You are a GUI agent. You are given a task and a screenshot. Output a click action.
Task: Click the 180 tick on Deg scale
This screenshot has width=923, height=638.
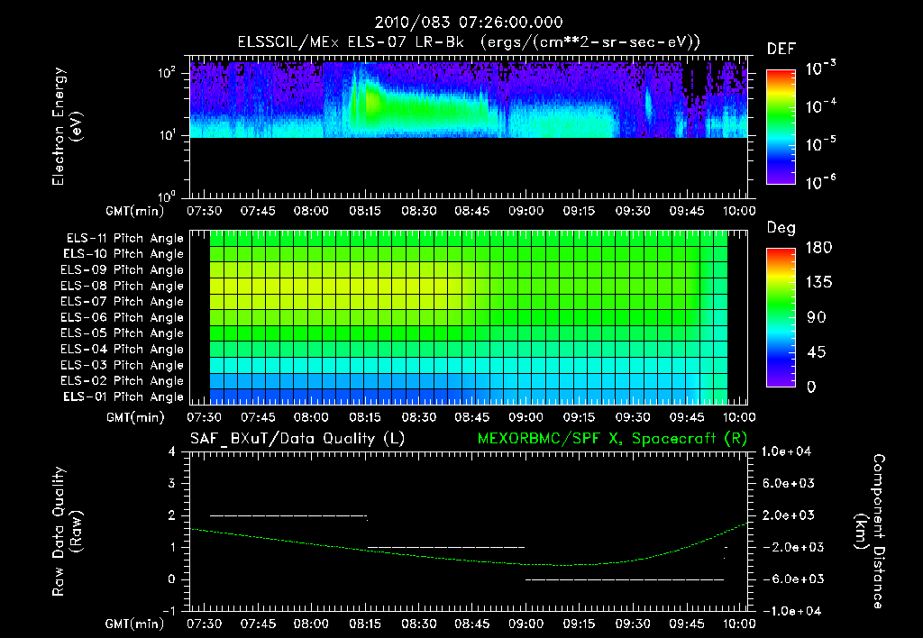pos(818,248)
